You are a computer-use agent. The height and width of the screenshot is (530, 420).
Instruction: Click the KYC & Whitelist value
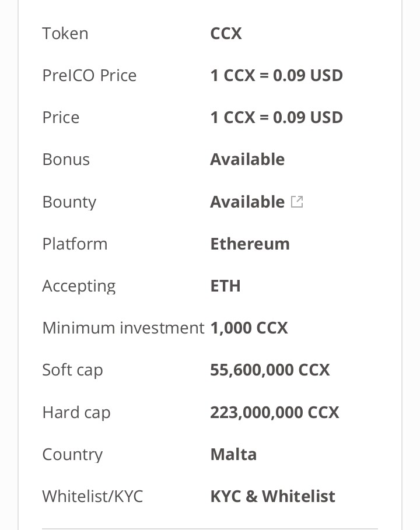click(272, 496)
